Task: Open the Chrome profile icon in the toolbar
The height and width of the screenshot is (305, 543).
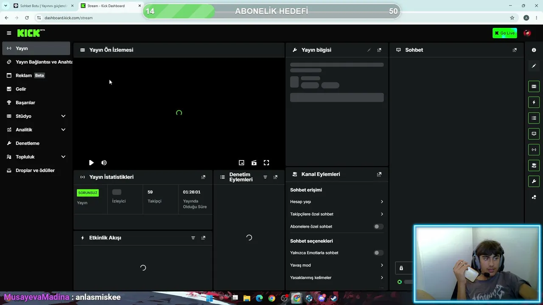Action: [526, 18]
